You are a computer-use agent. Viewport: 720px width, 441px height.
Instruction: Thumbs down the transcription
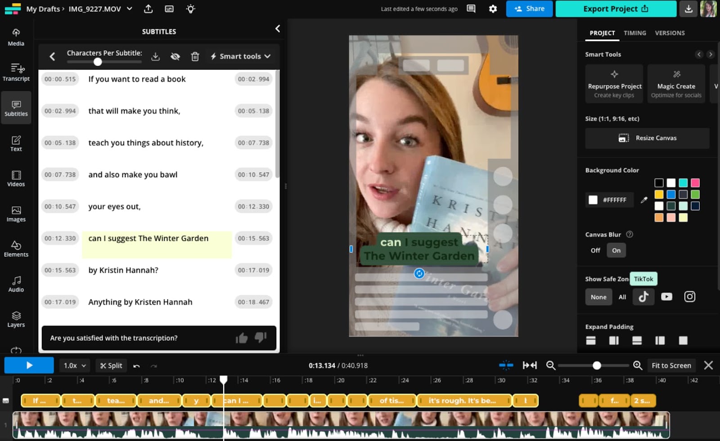pos(261,338)
